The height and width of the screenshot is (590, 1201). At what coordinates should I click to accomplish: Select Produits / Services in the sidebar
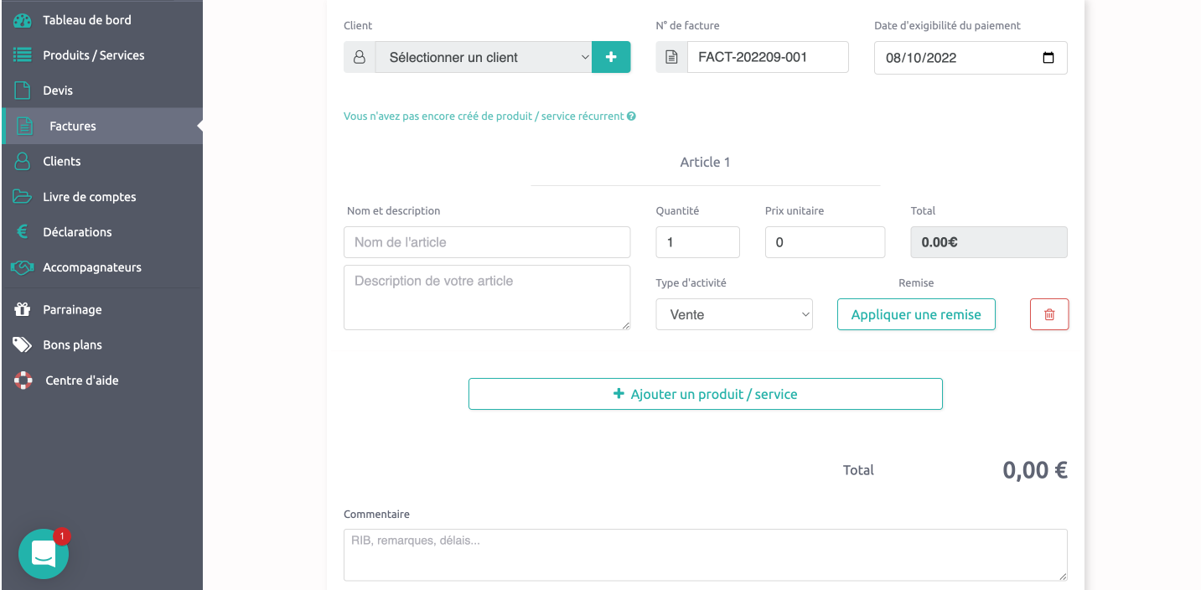93,54
